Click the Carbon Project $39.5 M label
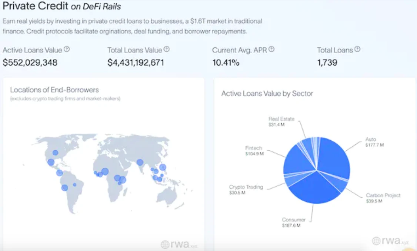This screenshot has height=251, width=417. pos(383,198)
